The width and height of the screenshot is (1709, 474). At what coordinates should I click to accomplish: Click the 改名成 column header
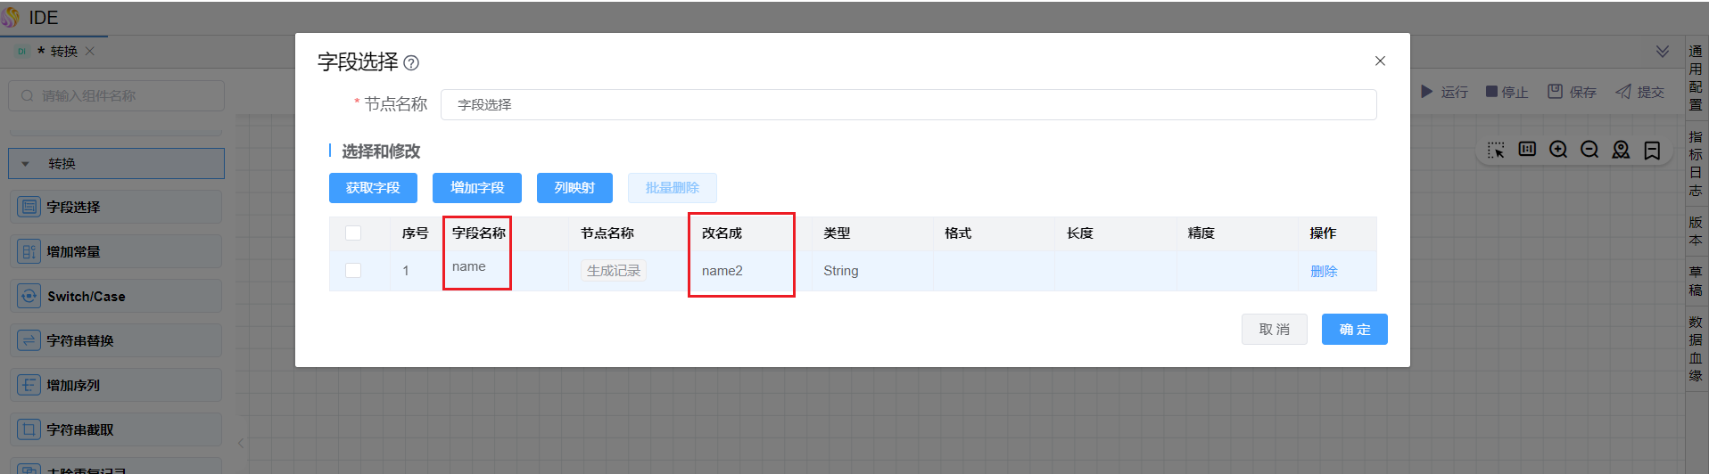[722, 233]
